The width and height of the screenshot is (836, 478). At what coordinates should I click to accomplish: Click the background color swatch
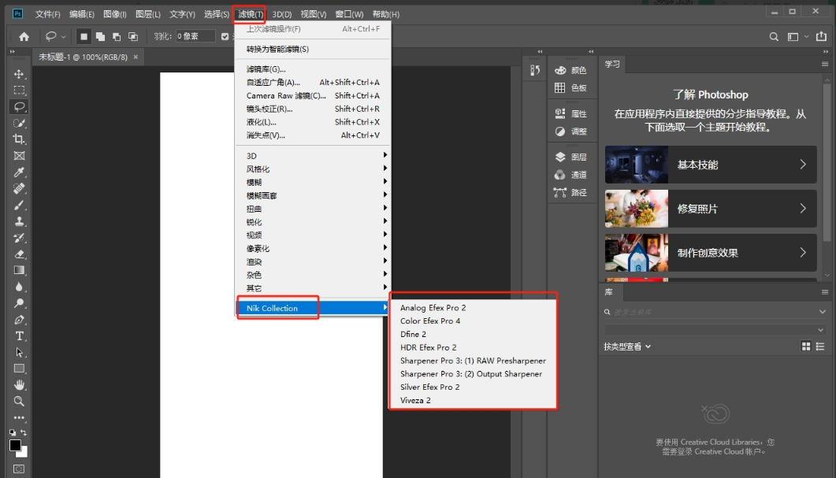24,453
